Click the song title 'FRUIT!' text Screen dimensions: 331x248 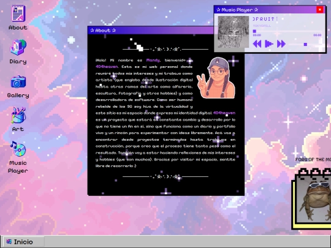(x=265, y=19)
